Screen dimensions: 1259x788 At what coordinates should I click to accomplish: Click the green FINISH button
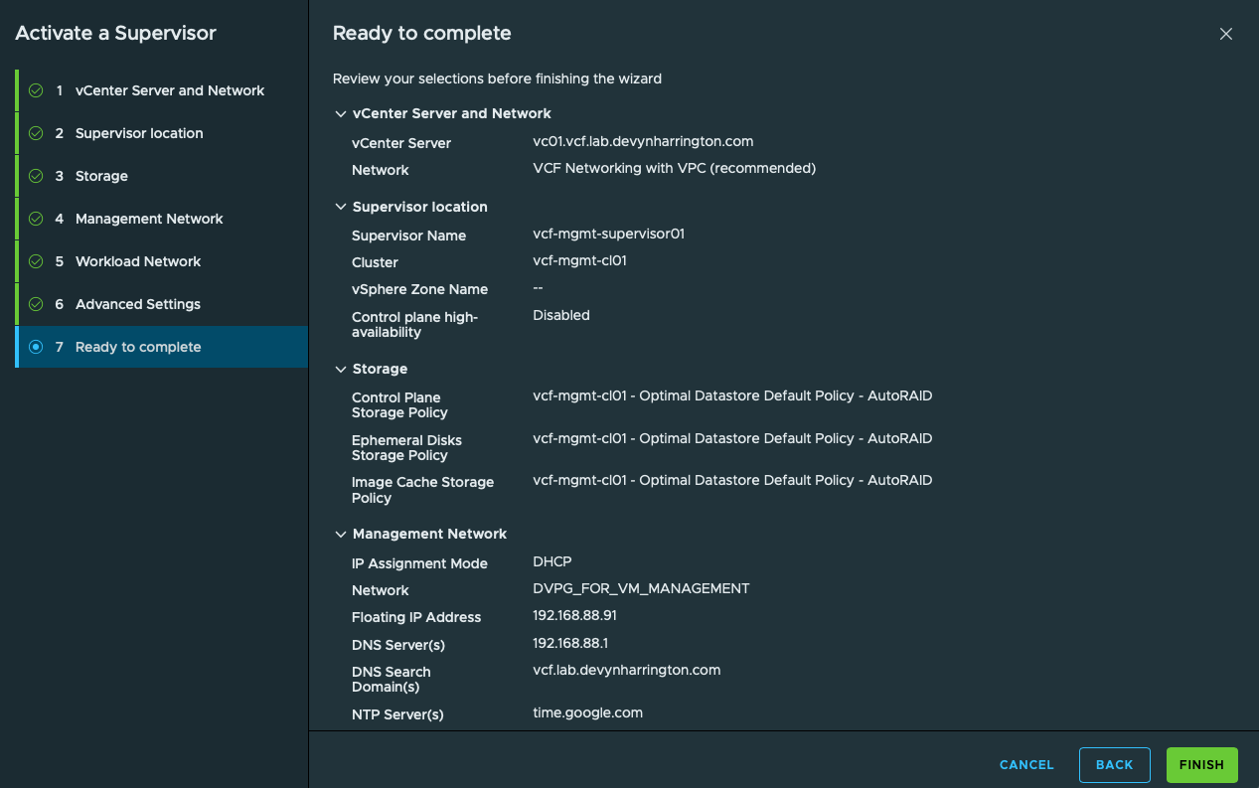point(1201,765)
